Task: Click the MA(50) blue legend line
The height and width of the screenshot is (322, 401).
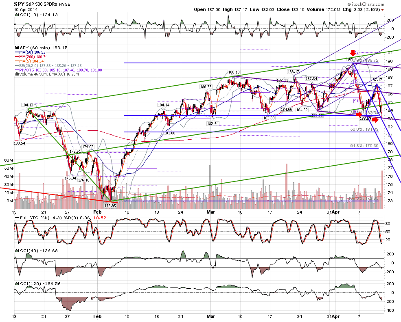Action: pos(17,52)
